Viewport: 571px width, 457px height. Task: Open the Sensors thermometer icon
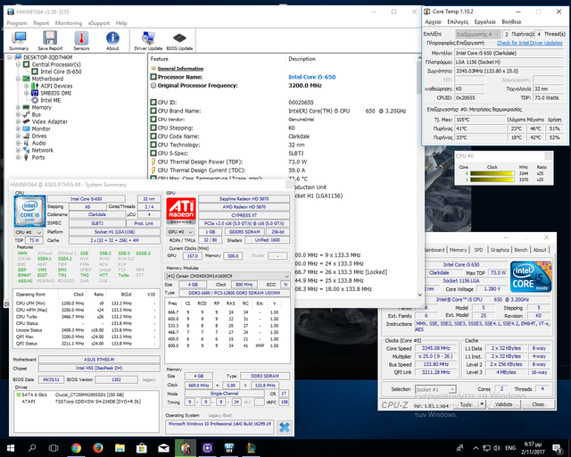81,41
